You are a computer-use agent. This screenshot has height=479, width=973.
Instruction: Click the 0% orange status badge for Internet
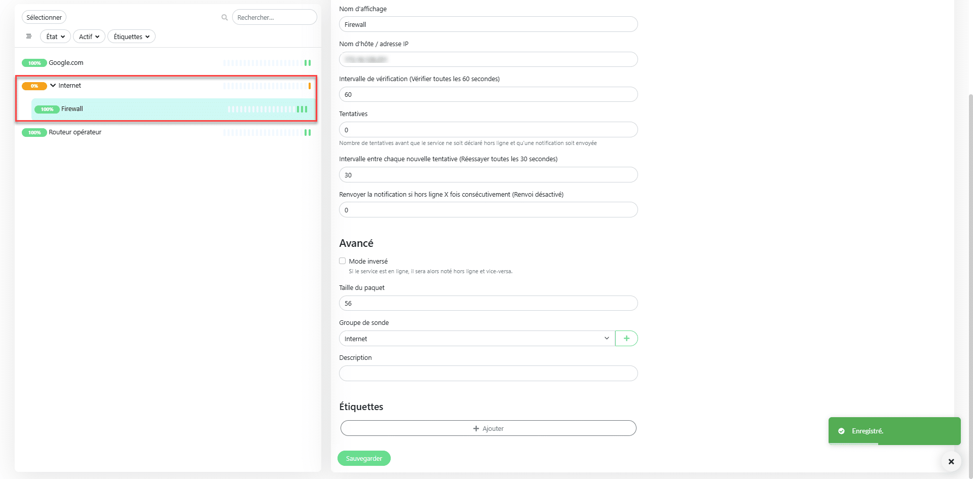pyautogui.click(x=34, y=86)
